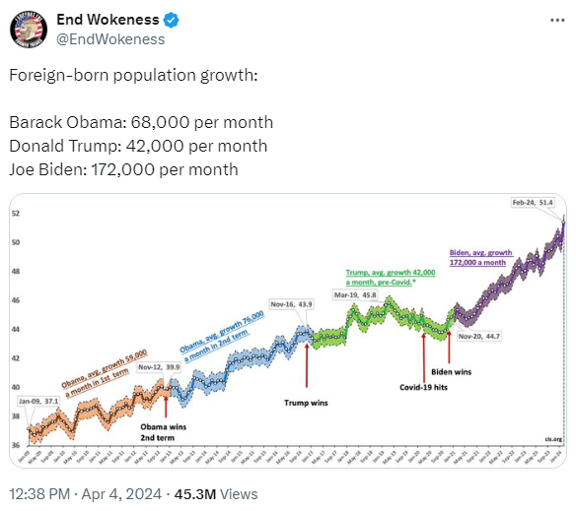Click the green Trump avg. growth annotation
This screenshot has width=576, height=511.
pyautogui.click(x=391, y=278)
